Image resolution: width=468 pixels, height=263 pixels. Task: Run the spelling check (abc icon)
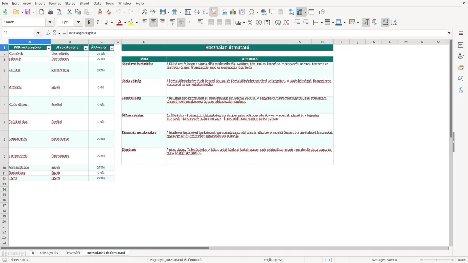point(153,12)
